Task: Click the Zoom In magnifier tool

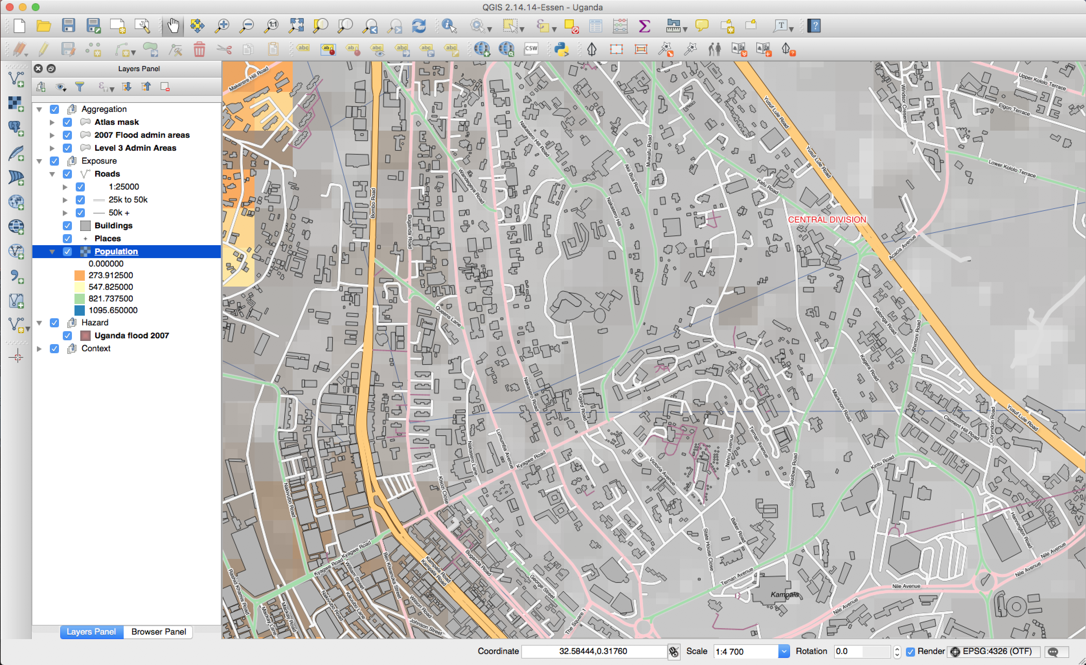Action: pos(222,26)
